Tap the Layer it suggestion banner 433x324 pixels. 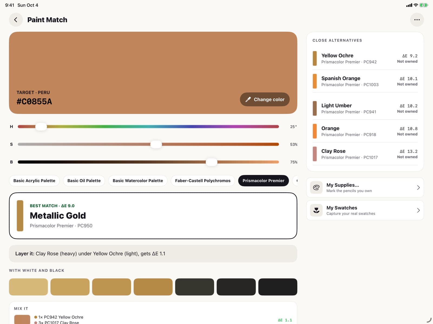tap(153, 254)
